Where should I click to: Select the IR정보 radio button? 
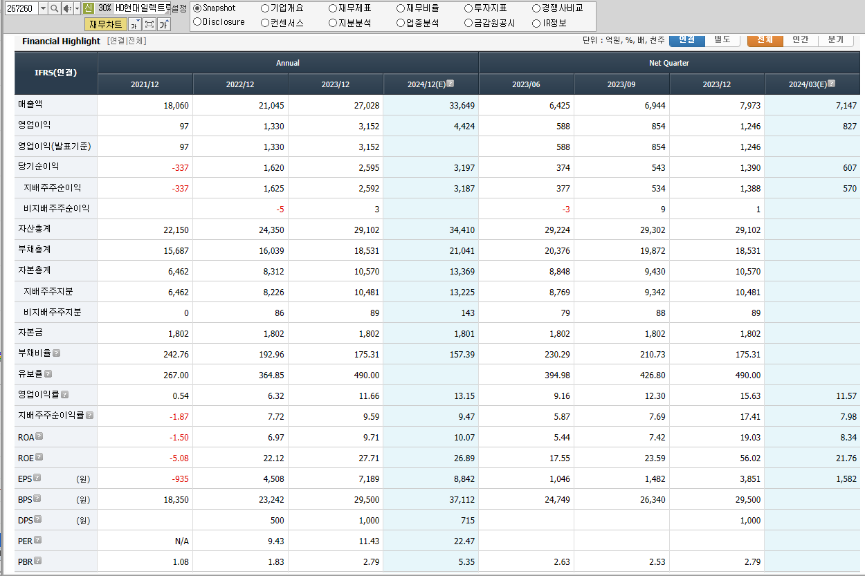tap(536, 23)
